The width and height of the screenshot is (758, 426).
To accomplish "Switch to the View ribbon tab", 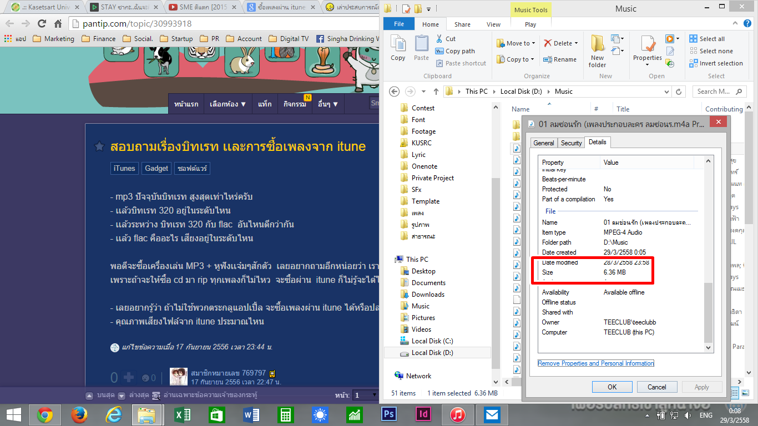I will [x=493, y=24].
